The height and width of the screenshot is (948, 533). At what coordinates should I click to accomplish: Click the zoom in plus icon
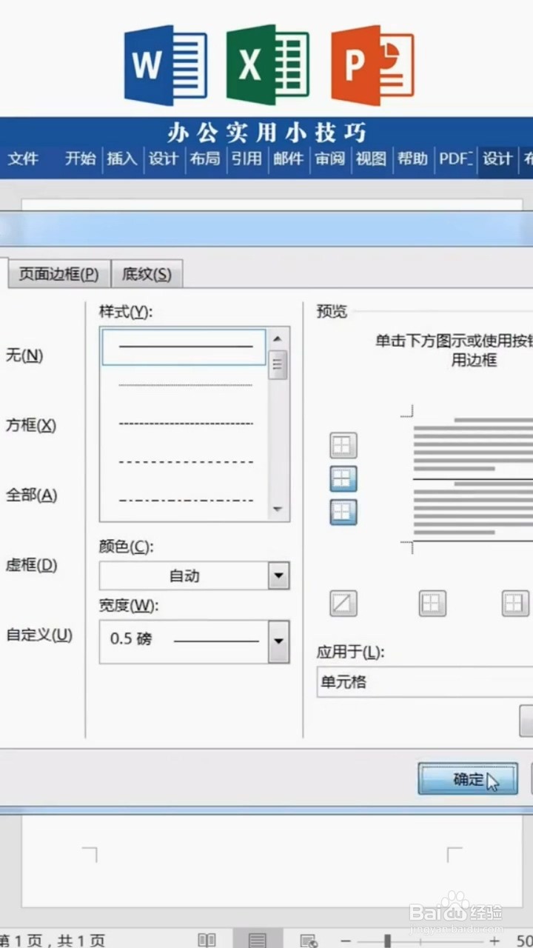[x=495, y=941]
